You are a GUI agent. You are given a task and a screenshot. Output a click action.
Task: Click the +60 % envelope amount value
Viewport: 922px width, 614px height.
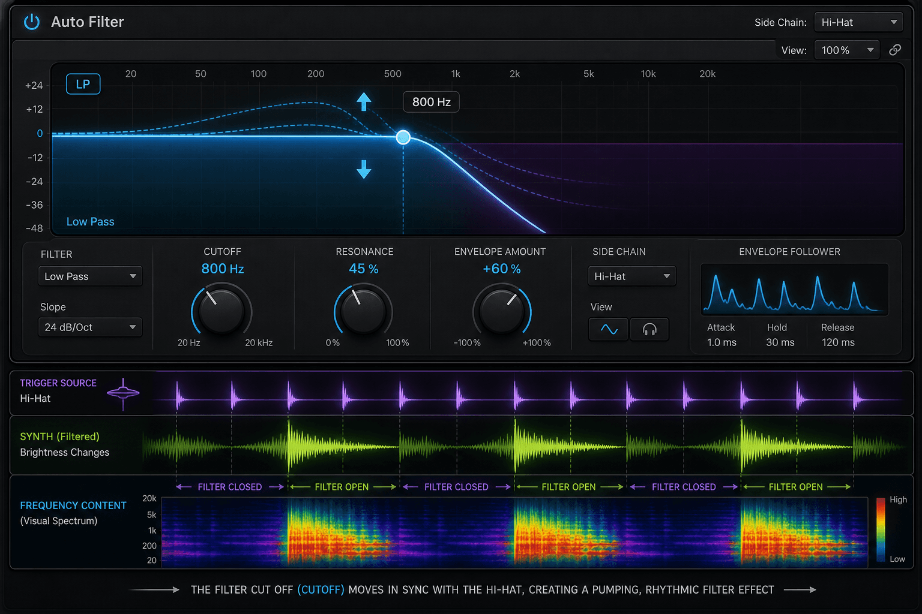(x=501, y=269)
